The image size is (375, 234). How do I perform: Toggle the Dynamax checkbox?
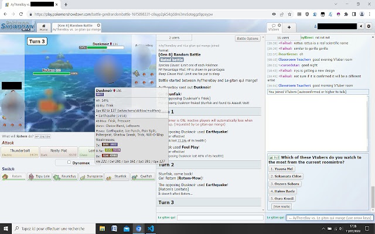69,163
